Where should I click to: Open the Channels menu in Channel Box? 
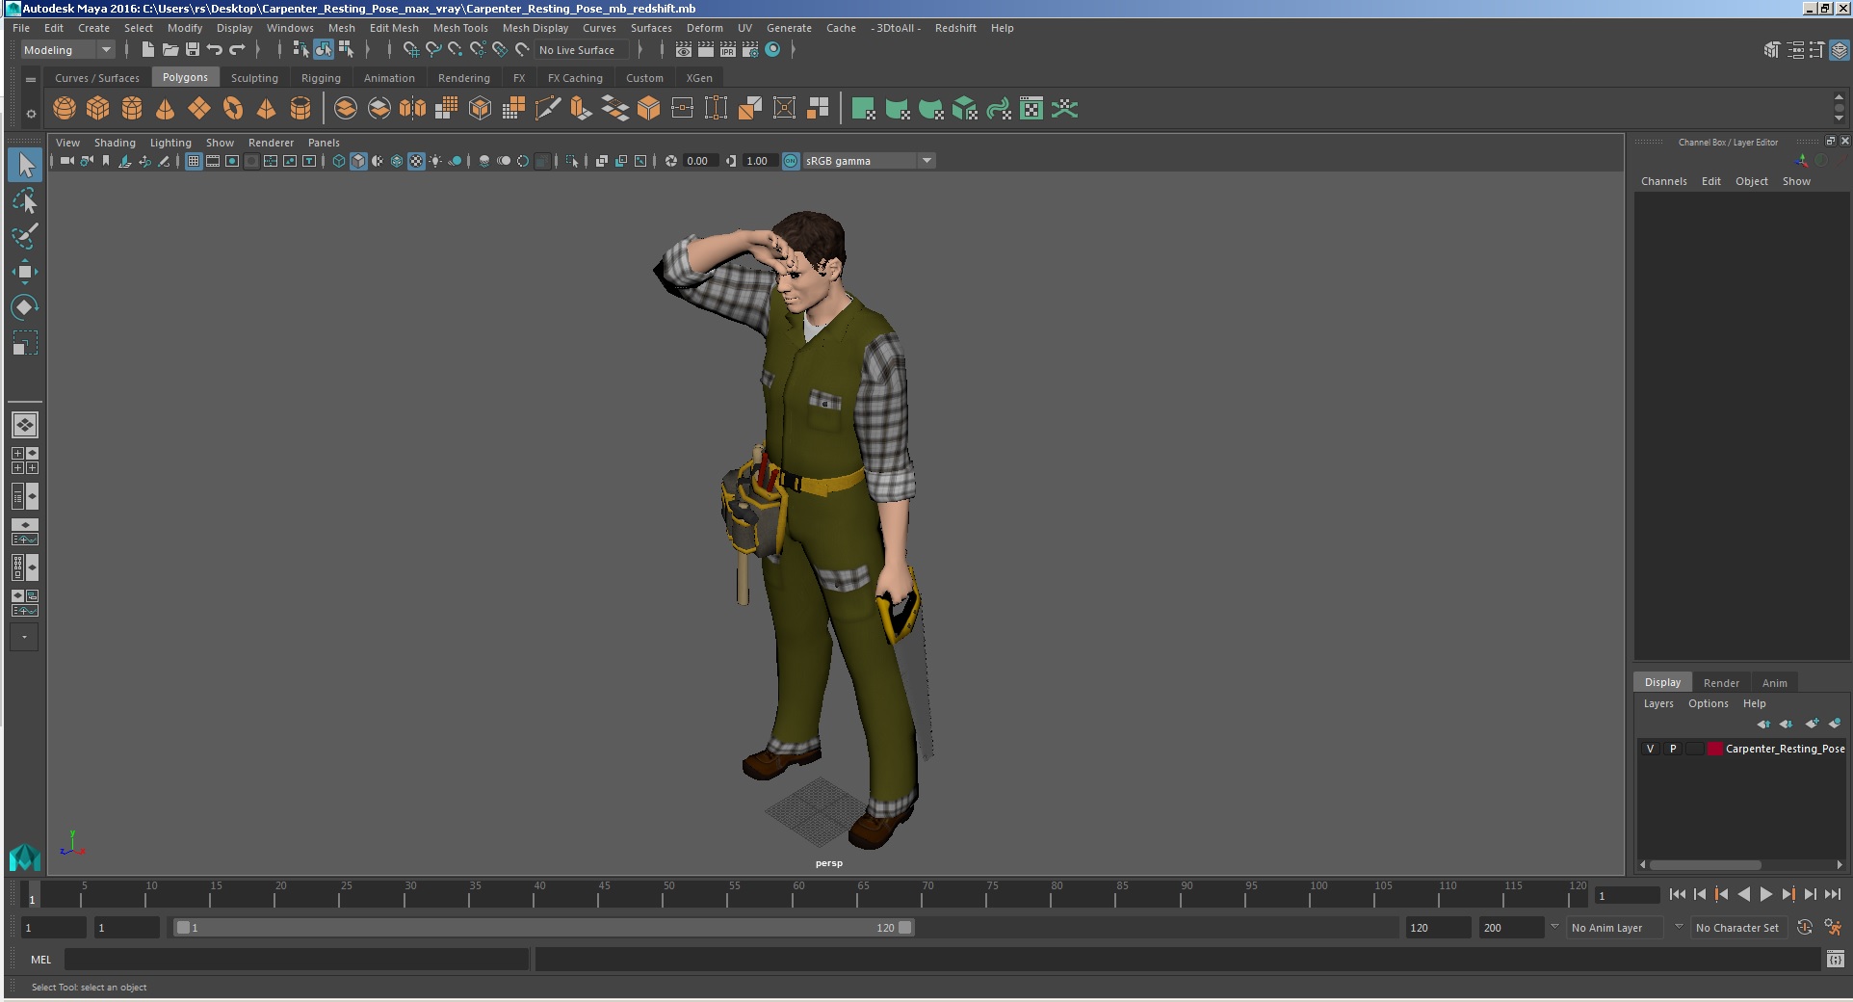1664,181
